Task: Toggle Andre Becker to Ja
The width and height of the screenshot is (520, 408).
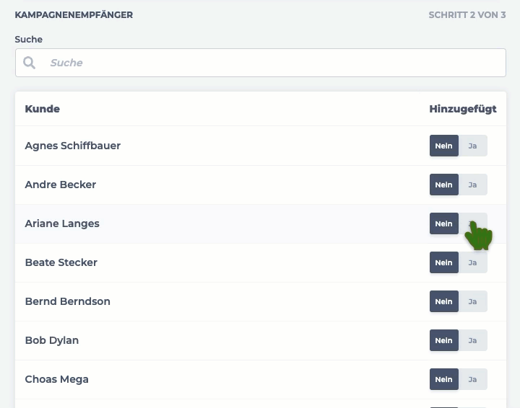Action: click(x=473, y=185)
